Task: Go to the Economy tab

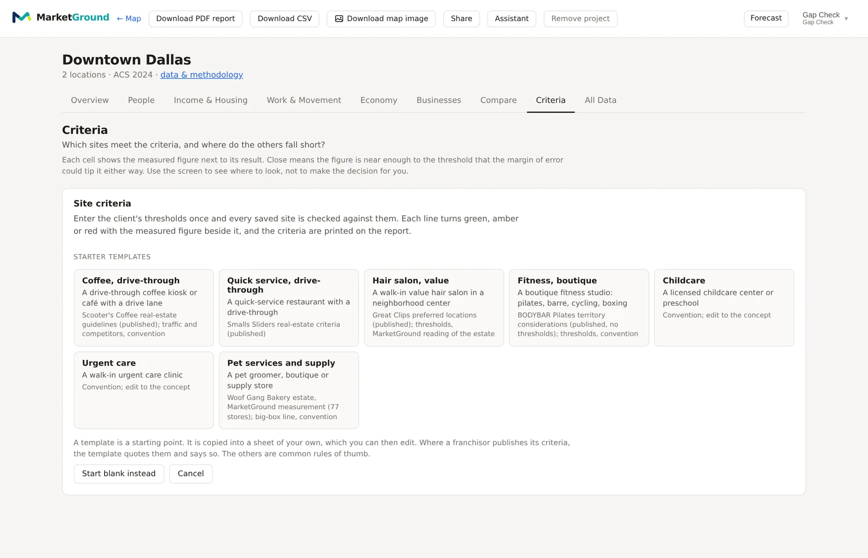Action: [x=379, y=100]
